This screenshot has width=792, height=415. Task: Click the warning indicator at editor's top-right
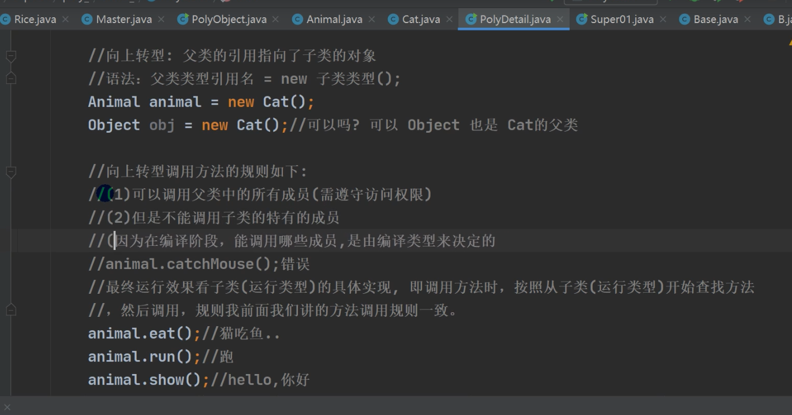click(789, 42)
